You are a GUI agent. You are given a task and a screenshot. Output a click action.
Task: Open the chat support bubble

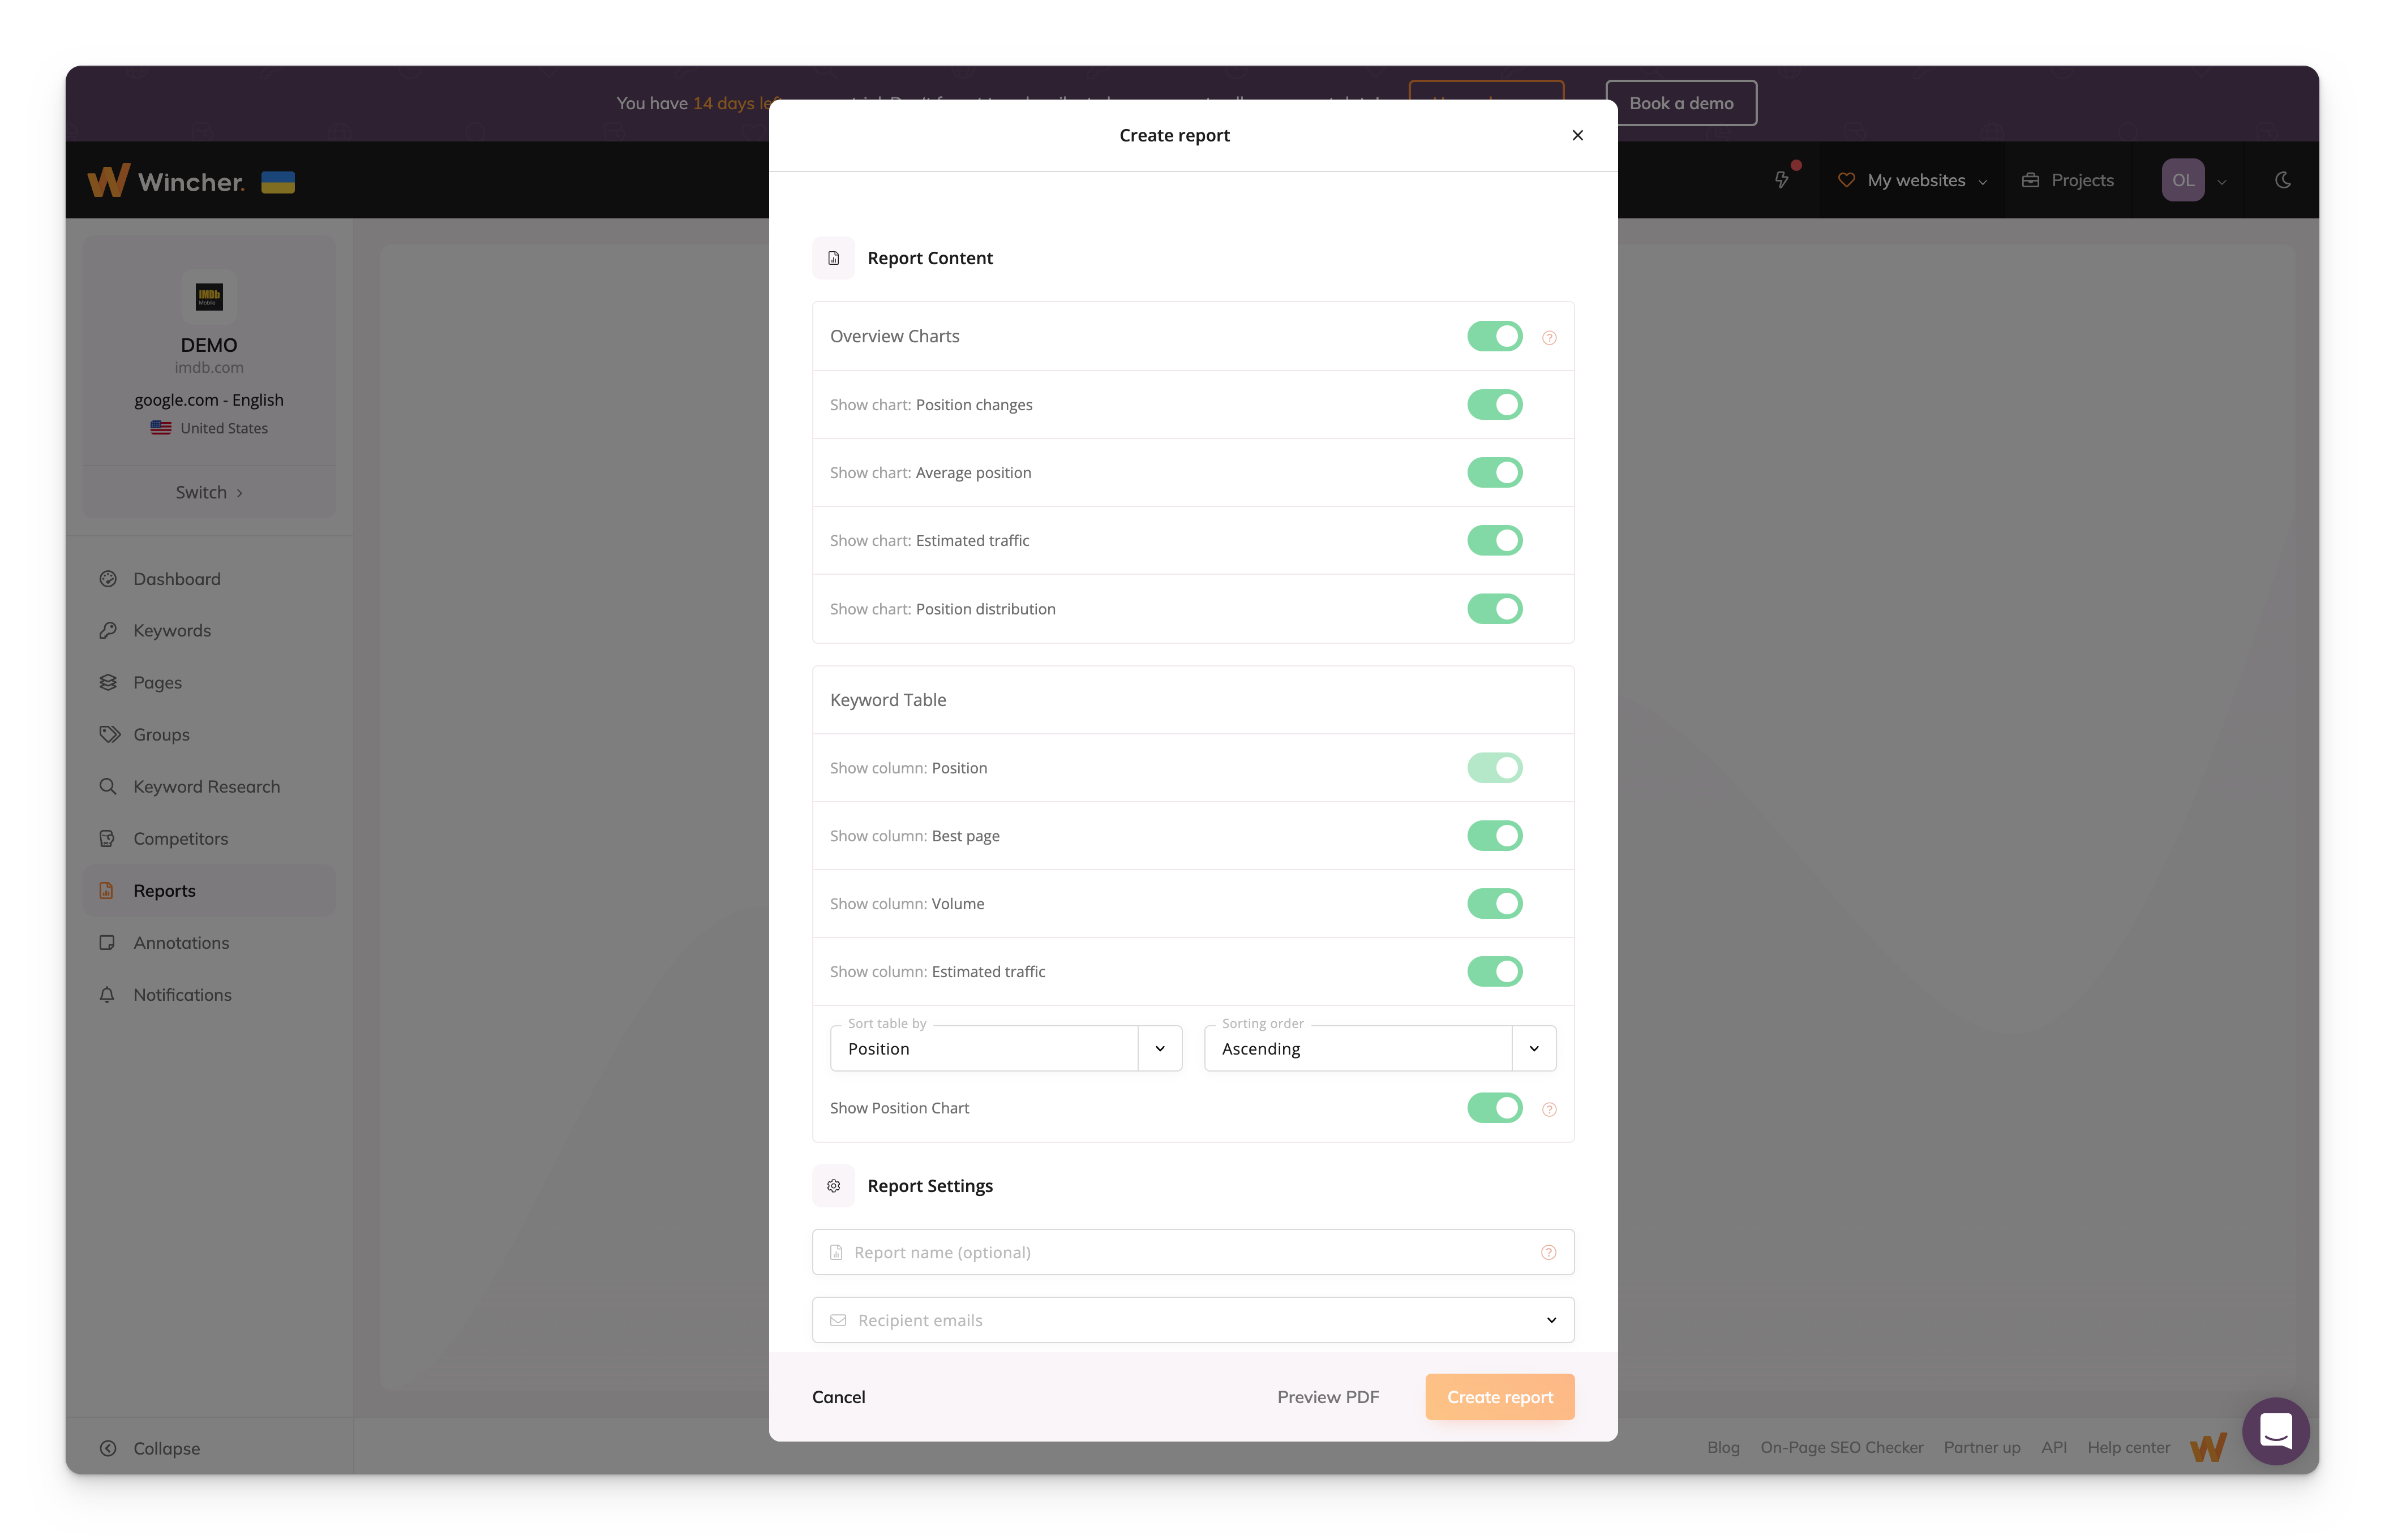coord(2276,1431)
